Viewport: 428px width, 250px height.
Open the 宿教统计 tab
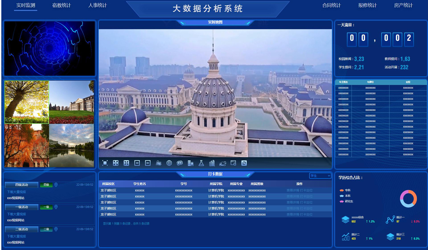click(62, 5)
